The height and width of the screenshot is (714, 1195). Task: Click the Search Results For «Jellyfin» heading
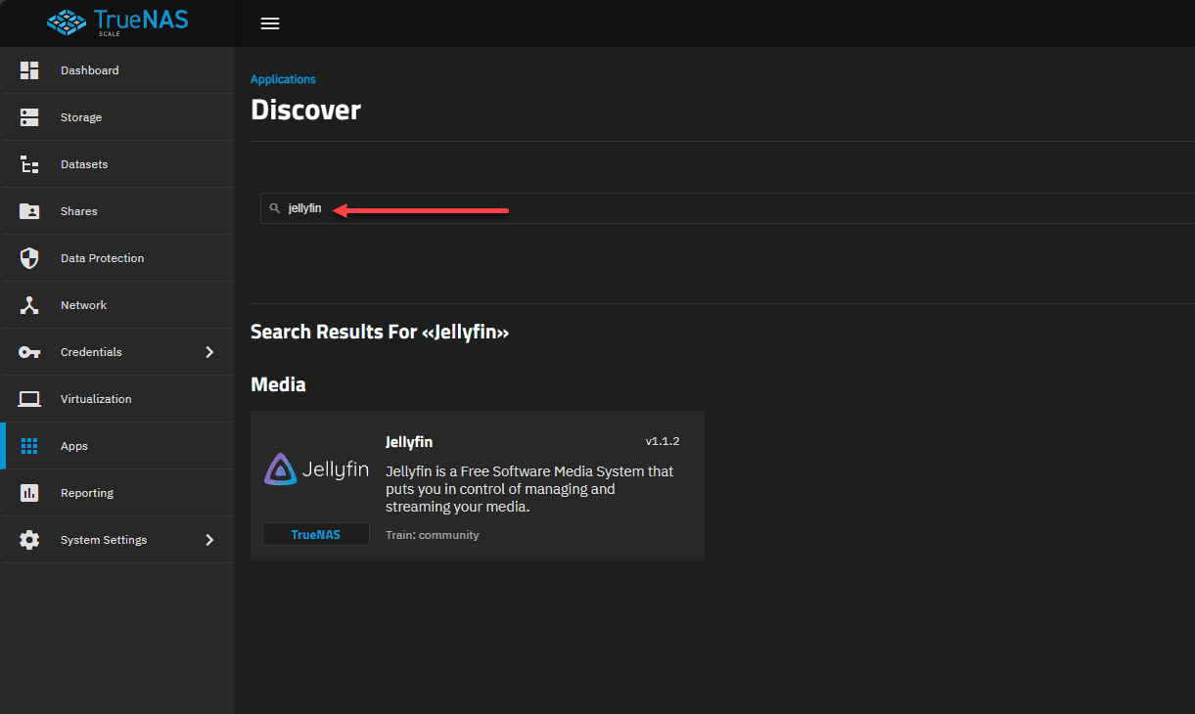coord(380,332)
